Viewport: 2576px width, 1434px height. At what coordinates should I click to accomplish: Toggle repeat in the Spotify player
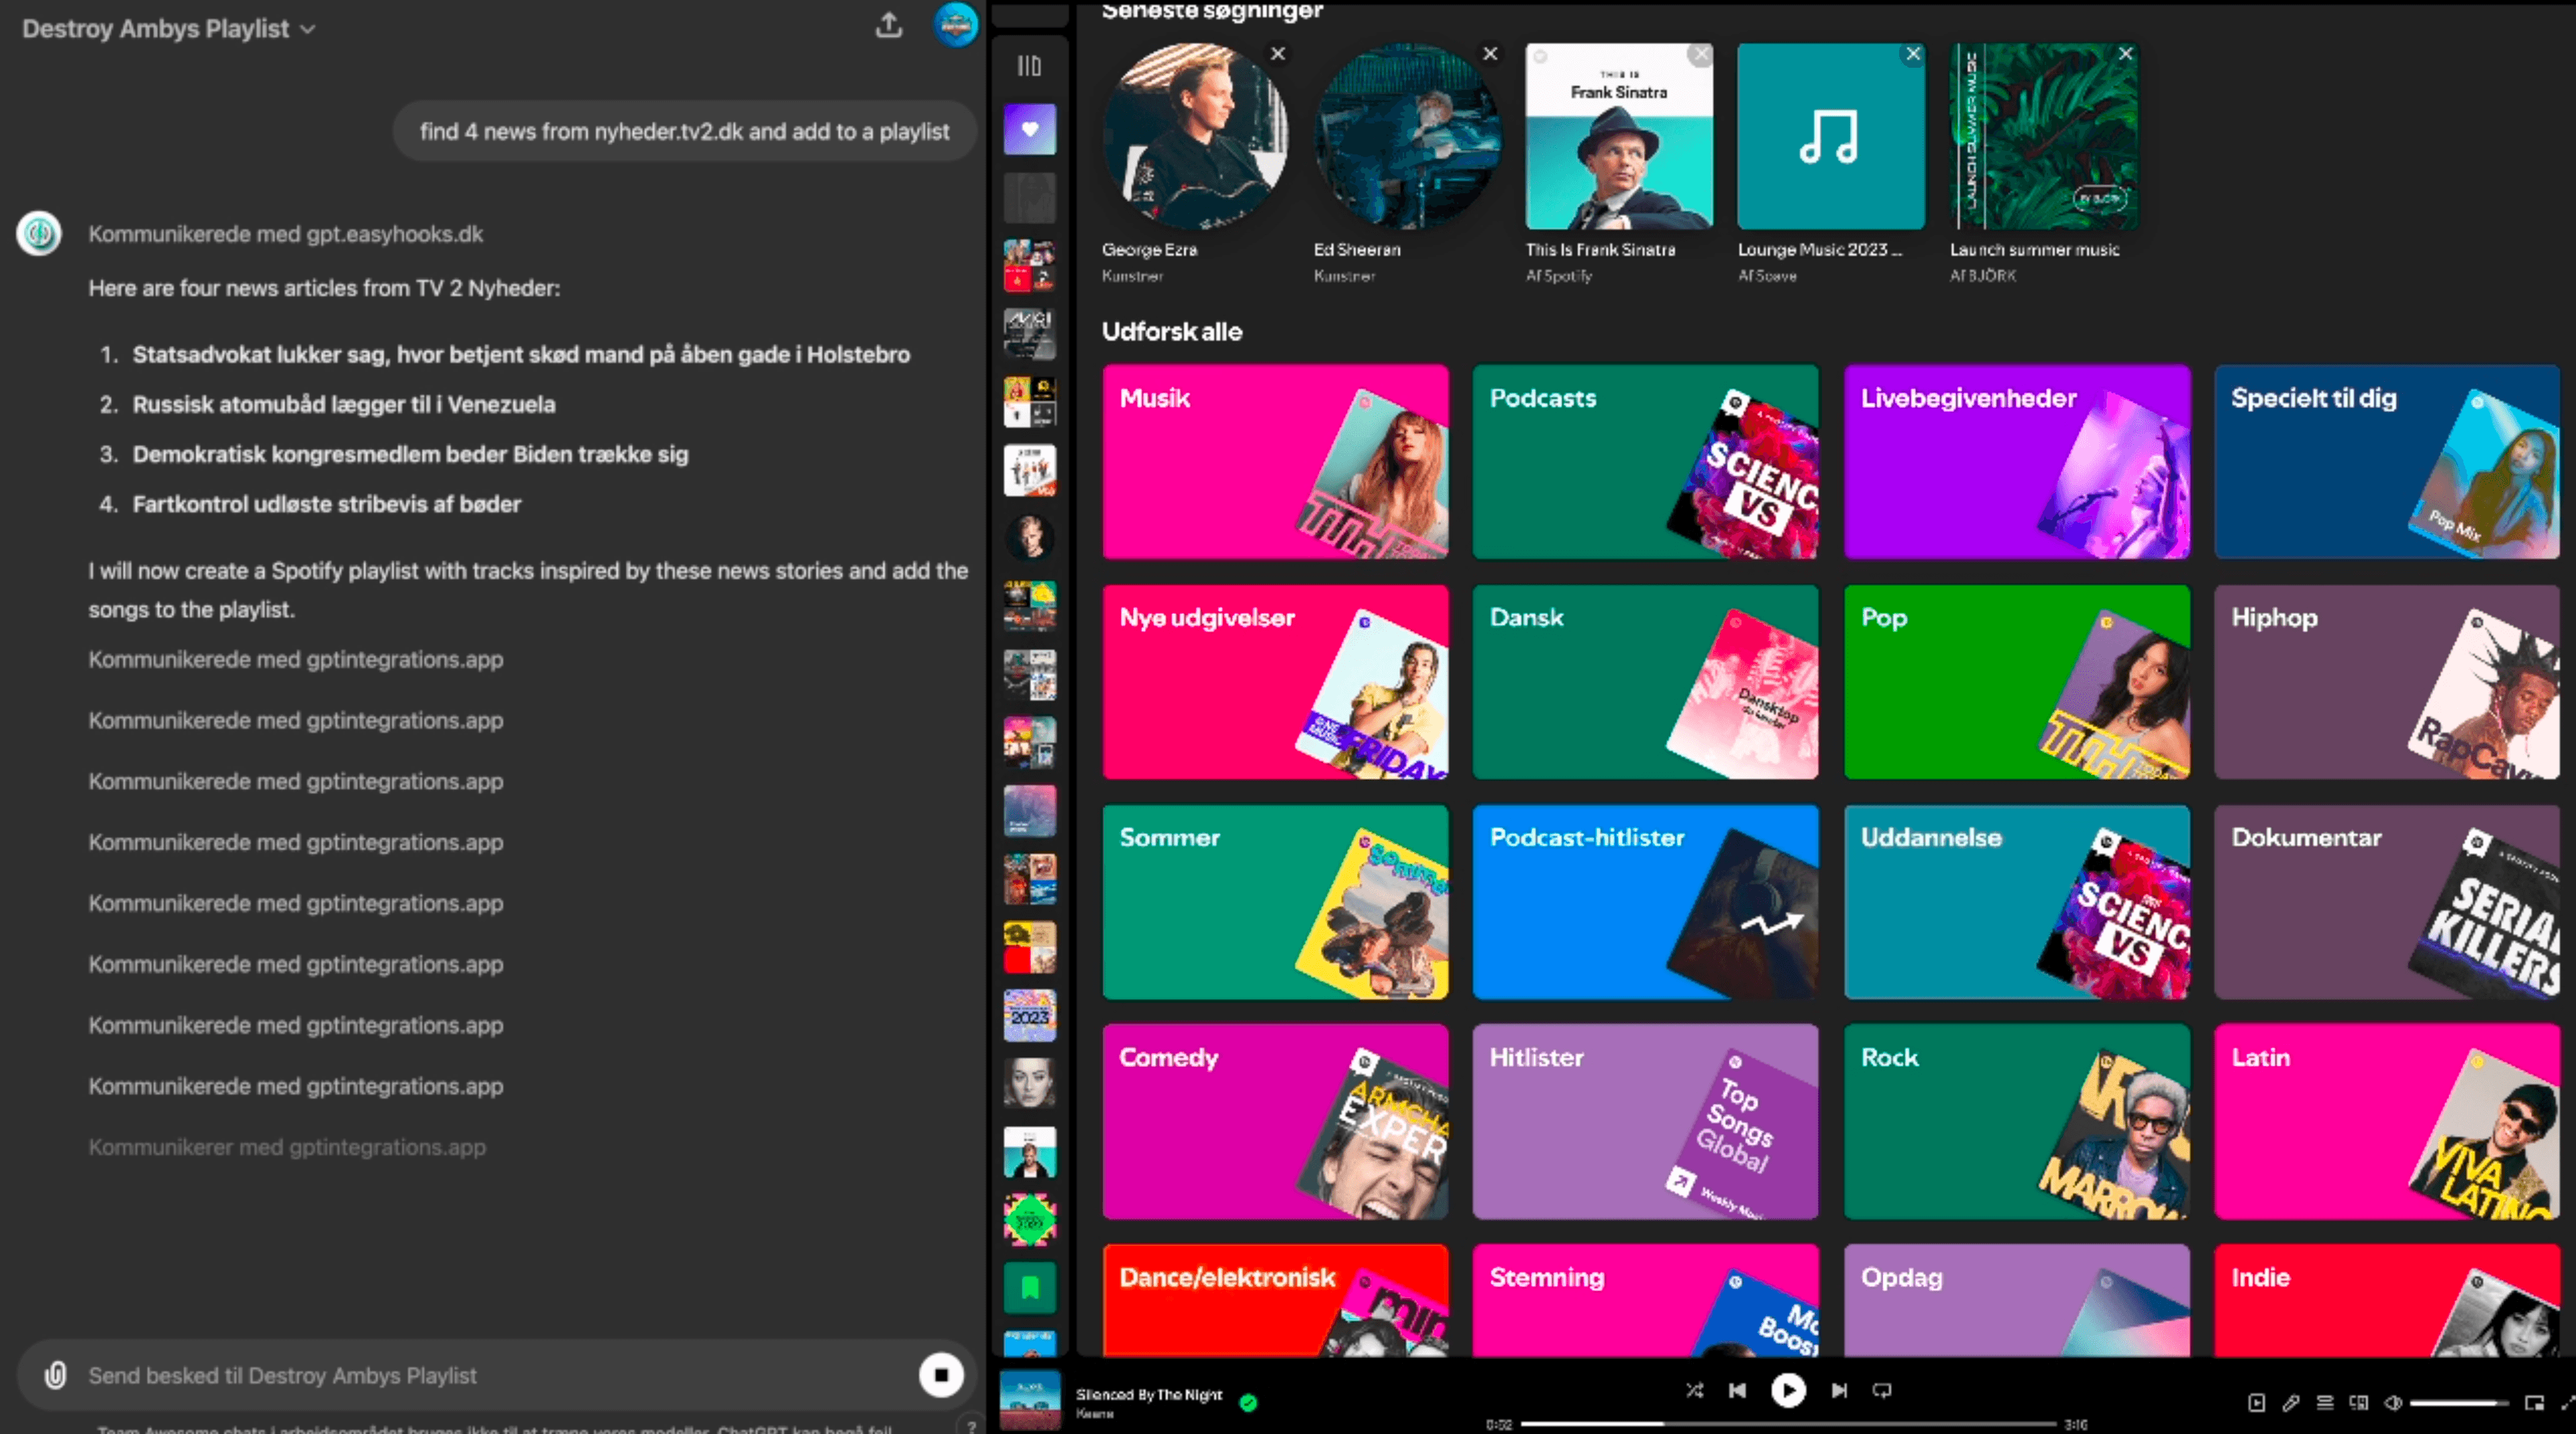click(1882, 1390)
